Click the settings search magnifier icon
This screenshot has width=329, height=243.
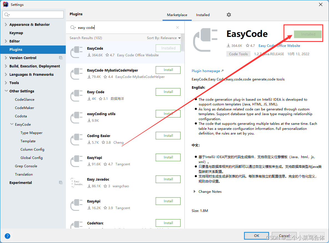[7, 14]
